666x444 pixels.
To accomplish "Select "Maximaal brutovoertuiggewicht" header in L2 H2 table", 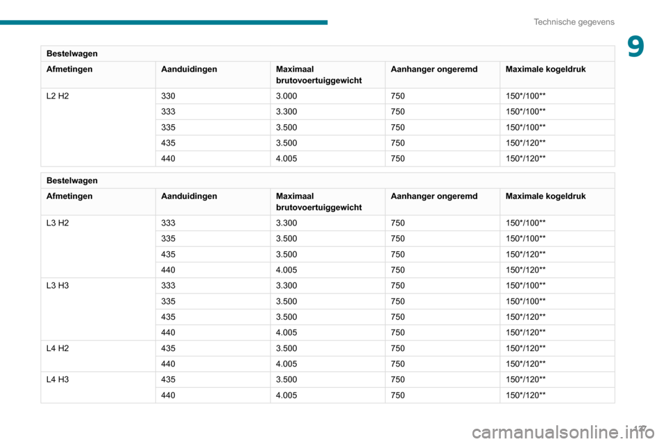I will point(319,75).
